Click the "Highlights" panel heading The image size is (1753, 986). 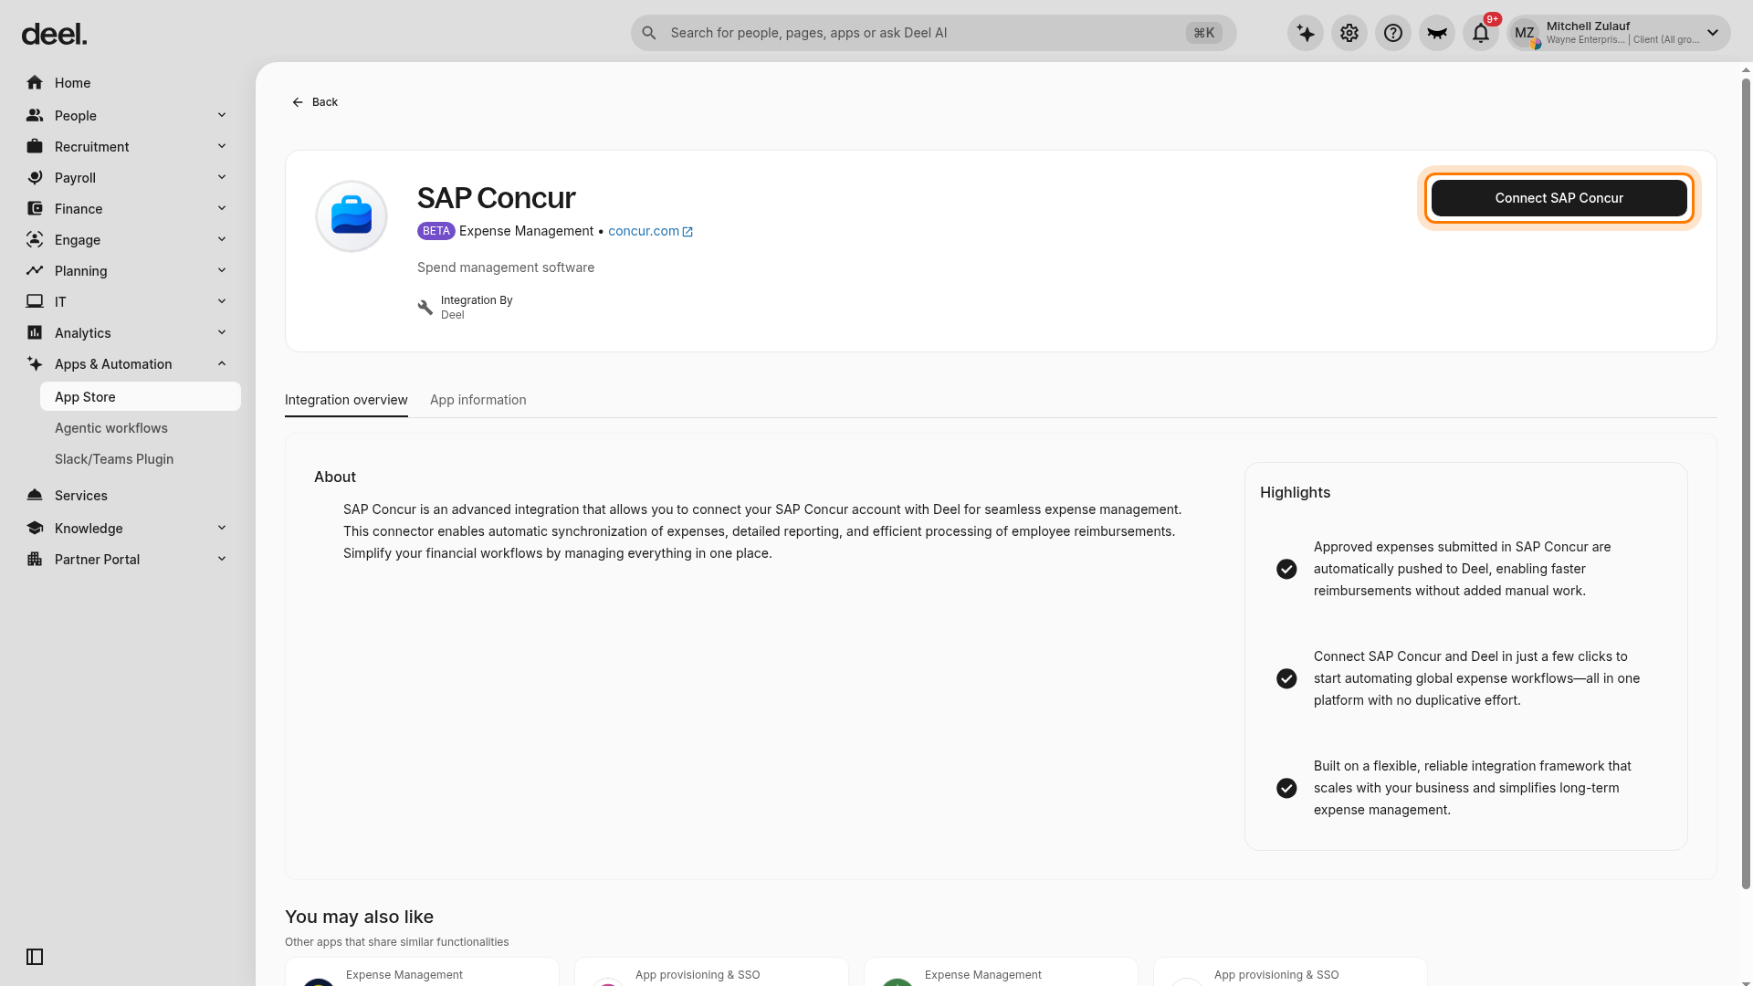pos(1295,492)
